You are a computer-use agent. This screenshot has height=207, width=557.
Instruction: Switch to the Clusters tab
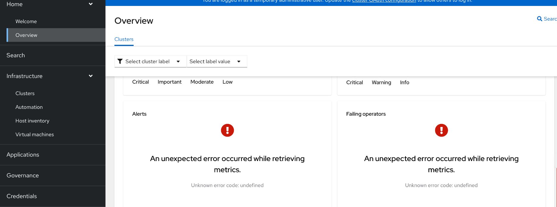tap(124, 39)
